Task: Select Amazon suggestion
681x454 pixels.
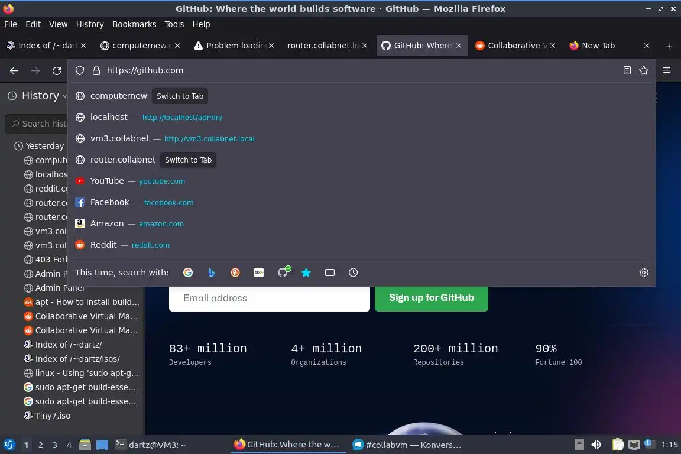Action: click(x=361, y=223)
